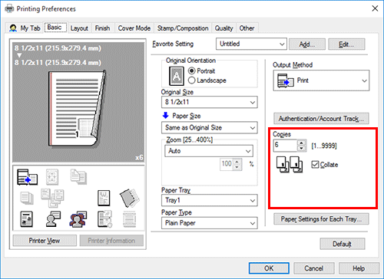Screen dimensions: 384x279
Task: Click the collated pages preview icon
Action: (x=290, y=165)
